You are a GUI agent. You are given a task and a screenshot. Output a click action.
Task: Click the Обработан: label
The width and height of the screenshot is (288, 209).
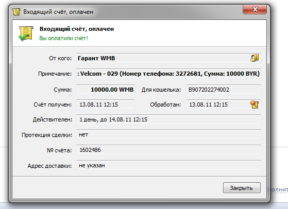[x=165, y=105]
